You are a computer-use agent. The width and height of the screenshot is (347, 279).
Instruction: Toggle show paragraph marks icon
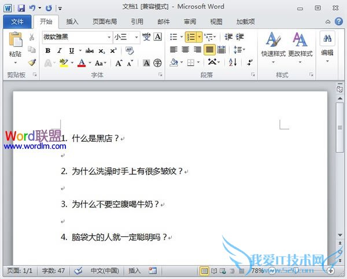coord(250,63)
